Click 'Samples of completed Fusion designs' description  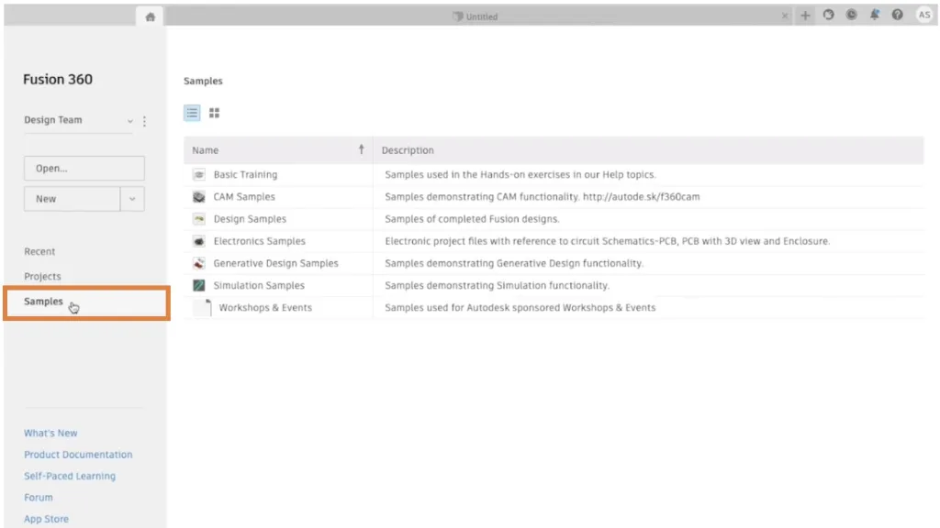[472, 219]
